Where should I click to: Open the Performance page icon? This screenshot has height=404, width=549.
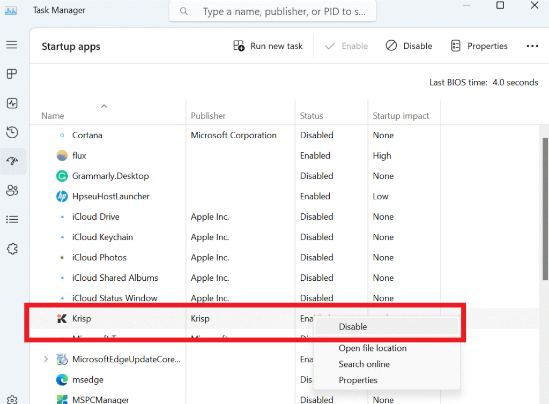coord(12,103)
